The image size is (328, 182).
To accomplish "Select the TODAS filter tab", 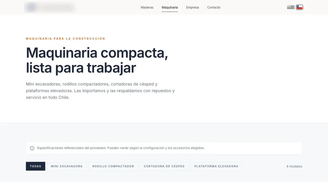I will coord(36,166).
